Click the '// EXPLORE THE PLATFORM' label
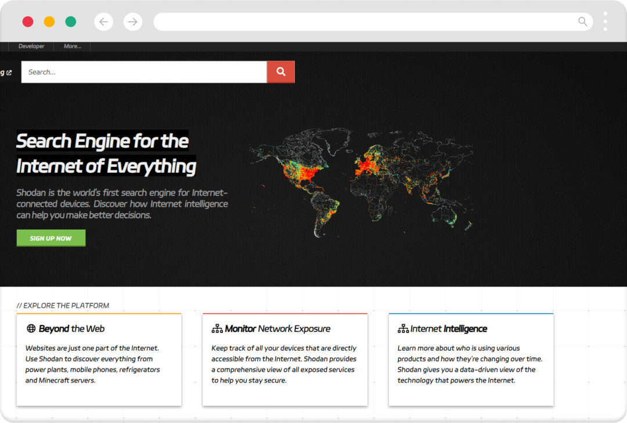This screenshot has height=423, width=627. tap(63, 306)
